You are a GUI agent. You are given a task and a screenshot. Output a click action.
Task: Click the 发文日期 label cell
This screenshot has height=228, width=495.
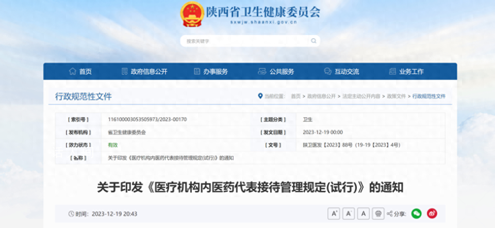pyautogui.click(x=273, y=133)
